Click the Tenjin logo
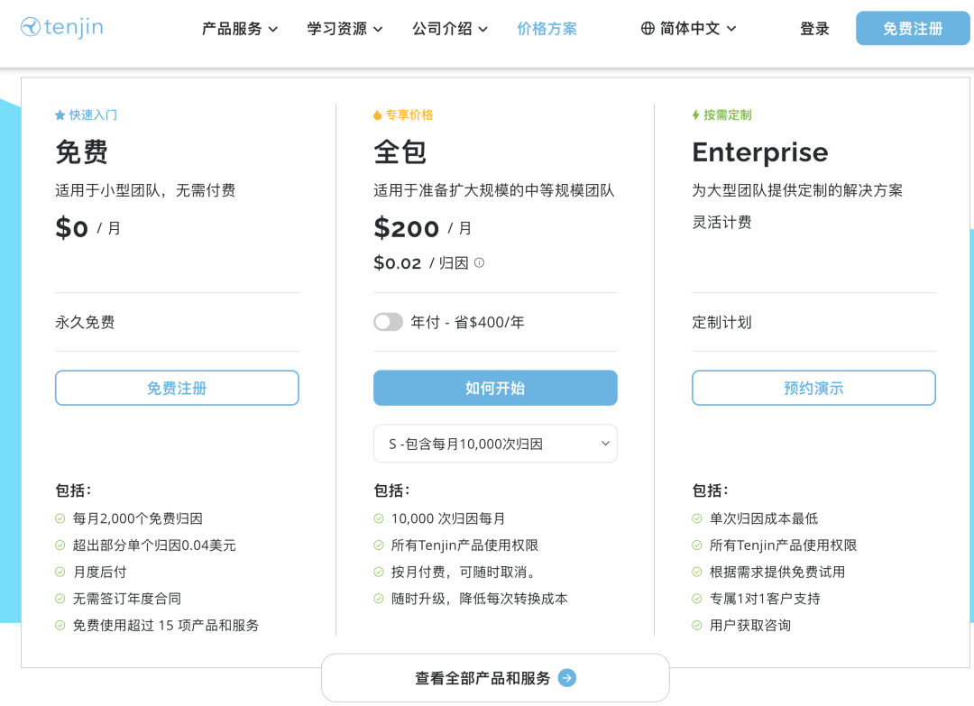 (x=61, y=27)
